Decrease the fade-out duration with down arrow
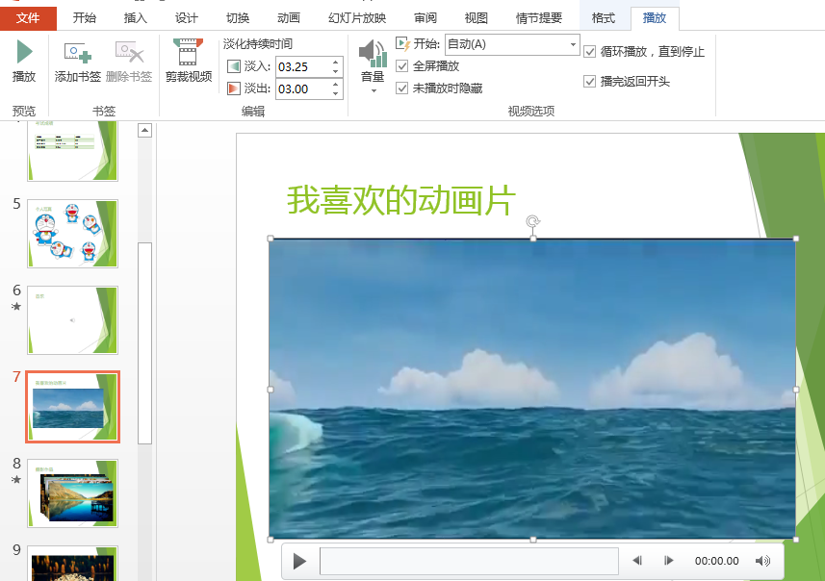This screenshot has width=825, height=581. [x=336, y=93]
